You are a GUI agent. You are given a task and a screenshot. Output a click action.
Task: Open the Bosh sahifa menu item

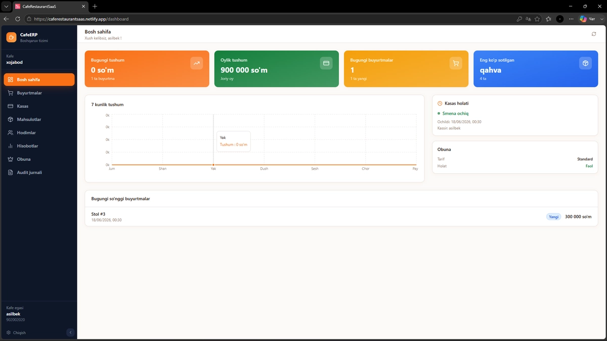pyautogui.click(x=39, y=80)
